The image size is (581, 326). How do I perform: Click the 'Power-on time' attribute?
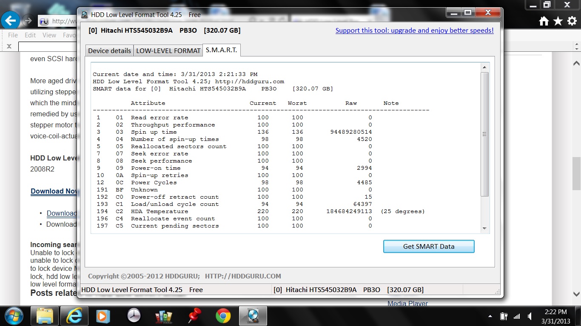click(x=156, y=168)
